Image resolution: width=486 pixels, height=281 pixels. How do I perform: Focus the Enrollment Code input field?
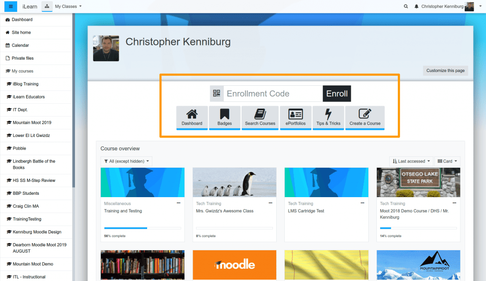pos(273,93)
